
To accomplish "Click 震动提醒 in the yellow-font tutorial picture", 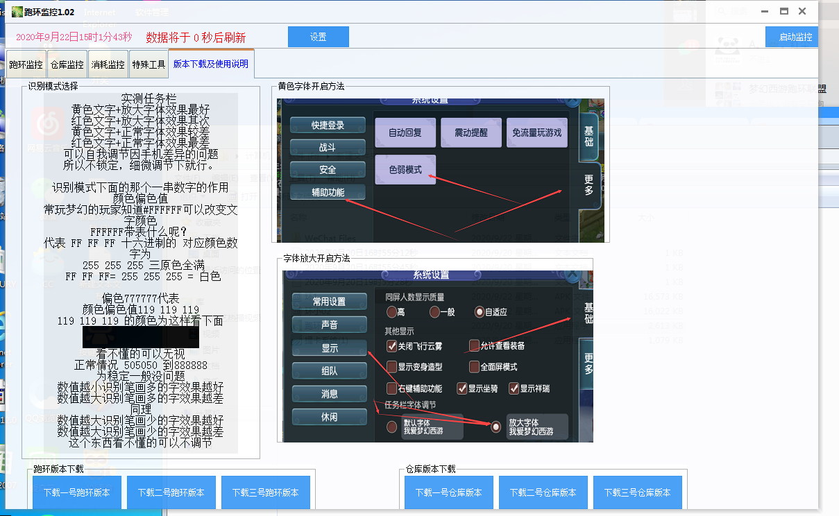I will coord(471,132).
